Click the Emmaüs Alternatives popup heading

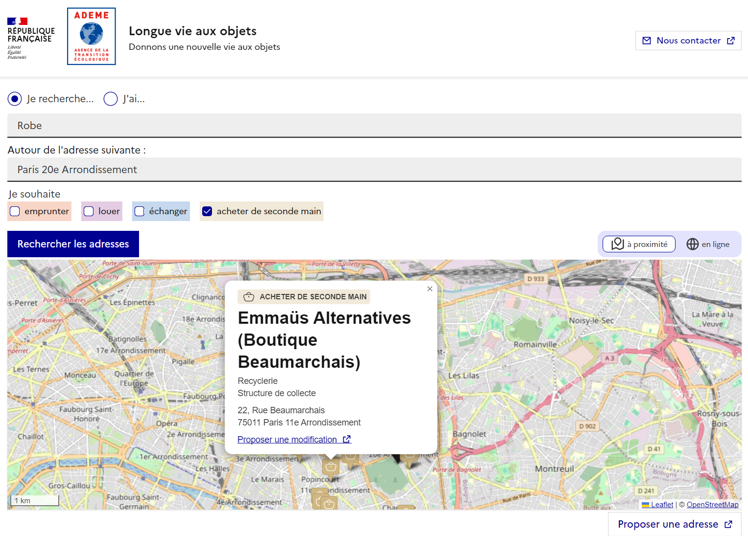tap(324, 340)
